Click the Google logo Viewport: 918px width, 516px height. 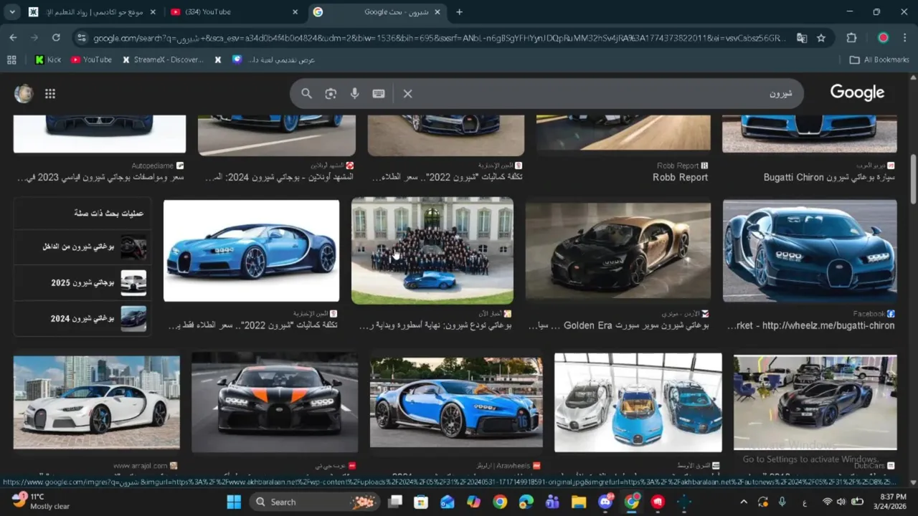(857, 92)
